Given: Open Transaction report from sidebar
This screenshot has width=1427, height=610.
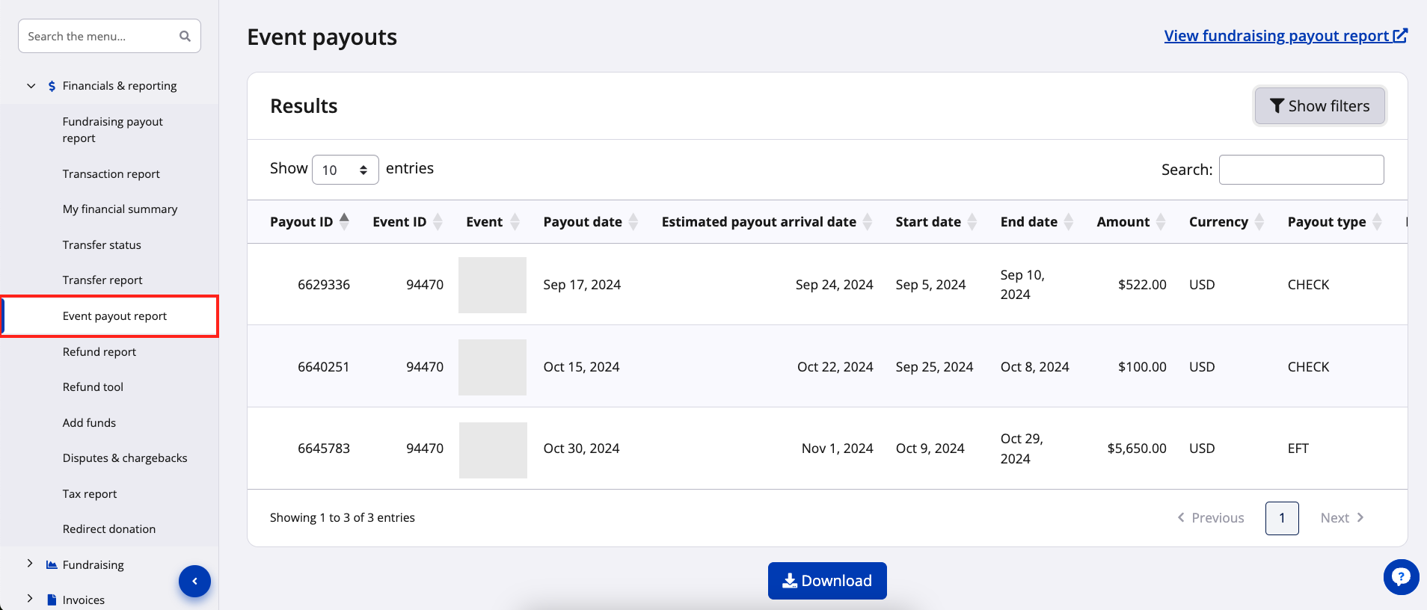Looking at the screenshot, I should coord(111,173).
